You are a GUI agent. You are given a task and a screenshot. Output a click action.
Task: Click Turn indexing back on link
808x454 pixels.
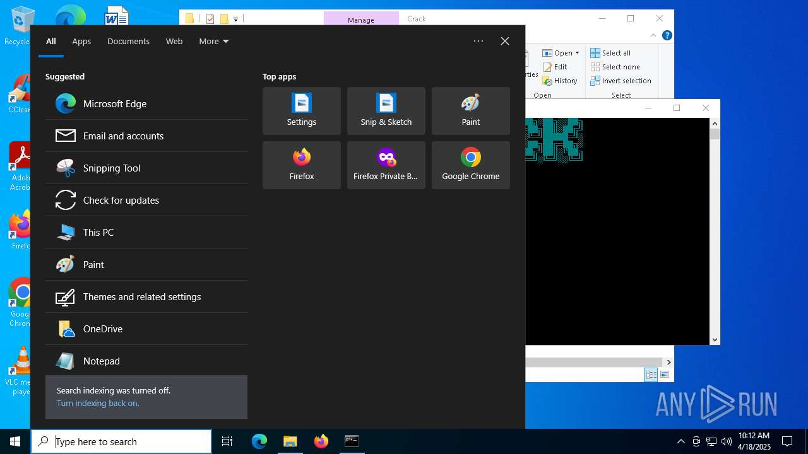[98, 403]
